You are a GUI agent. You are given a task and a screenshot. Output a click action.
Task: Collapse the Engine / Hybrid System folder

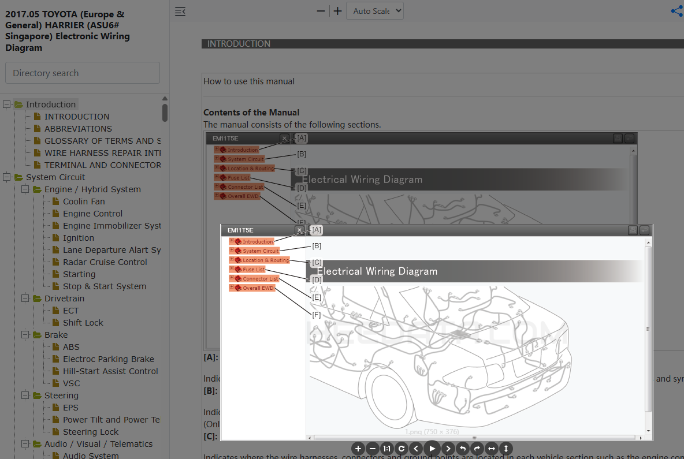tap(25, 189)
